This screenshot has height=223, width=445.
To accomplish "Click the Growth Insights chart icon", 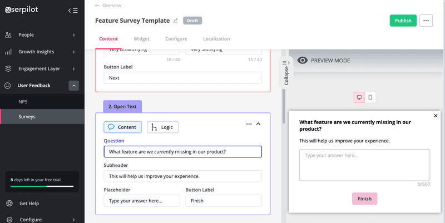I will coord(8,52).
